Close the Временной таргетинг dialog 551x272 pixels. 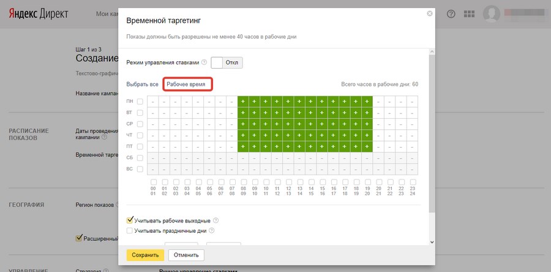click(x=429, y=13)
